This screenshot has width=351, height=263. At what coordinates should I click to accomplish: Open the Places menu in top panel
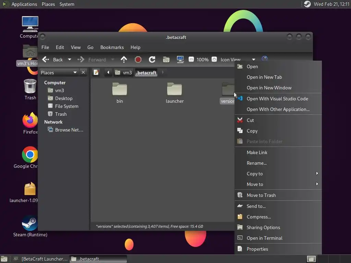point(48,4)
